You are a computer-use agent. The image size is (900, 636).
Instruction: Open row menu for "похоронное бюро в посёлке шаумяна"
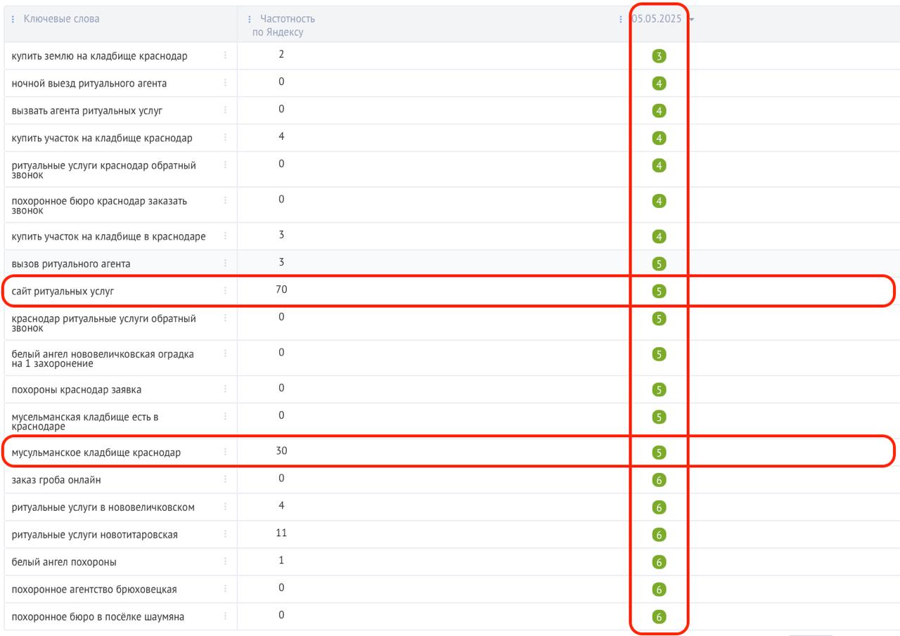tap(225, 616)
